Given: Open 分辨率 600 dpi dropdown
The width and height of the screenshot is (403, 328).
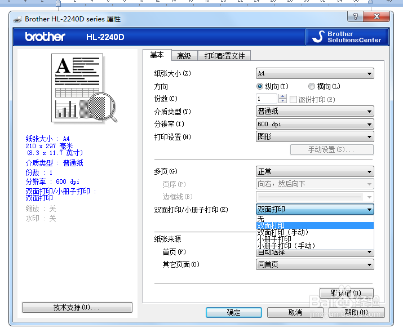Looking at the screenshot, I should tap(315, 124).
